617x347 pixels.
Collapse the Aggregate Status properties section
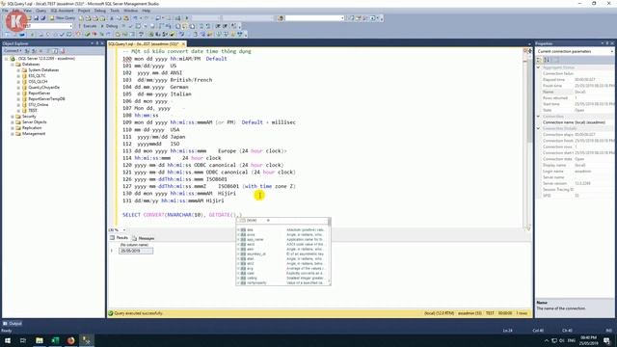click(x=538, y=67)
